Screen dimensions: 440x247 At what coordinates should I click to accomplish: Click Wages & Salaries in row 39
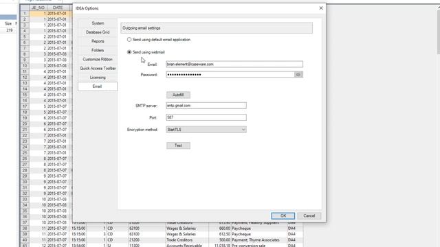pyautogui.click(x=187, y=234)
